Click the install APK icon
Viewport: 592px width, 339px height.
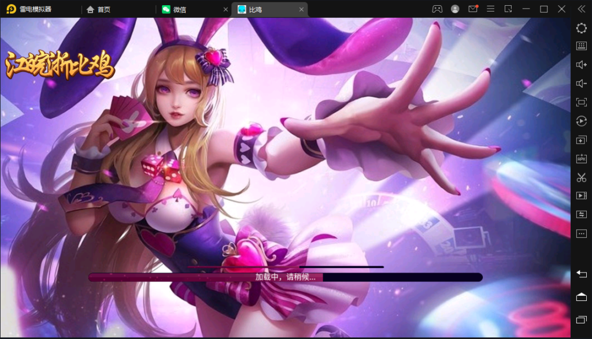[581, 158]
